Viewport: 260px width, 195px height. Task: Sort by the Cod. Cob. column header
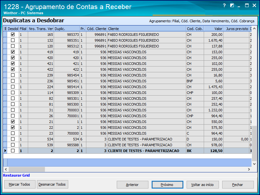(195, 29)
